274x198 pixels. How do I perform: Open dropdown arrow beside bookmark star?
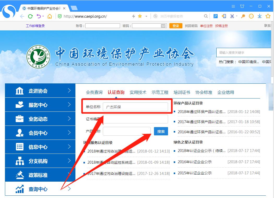point(146,16)
